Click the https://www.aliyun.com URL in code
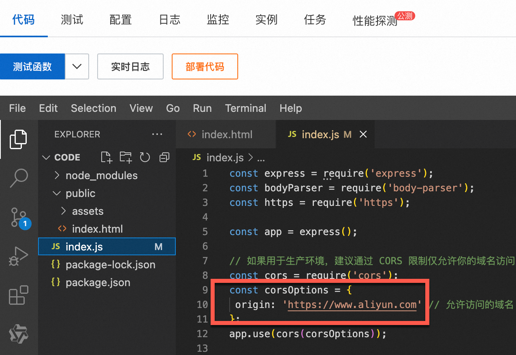The height and width of the screenshot is (355, 516). click(x=352, y=304)
